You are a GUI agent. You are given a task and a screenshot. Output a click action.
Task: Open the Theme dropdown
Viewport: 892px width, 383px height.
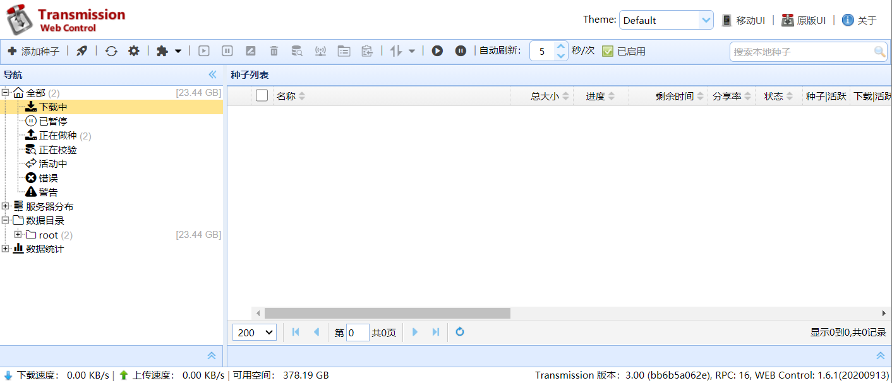tap(666, 20)
